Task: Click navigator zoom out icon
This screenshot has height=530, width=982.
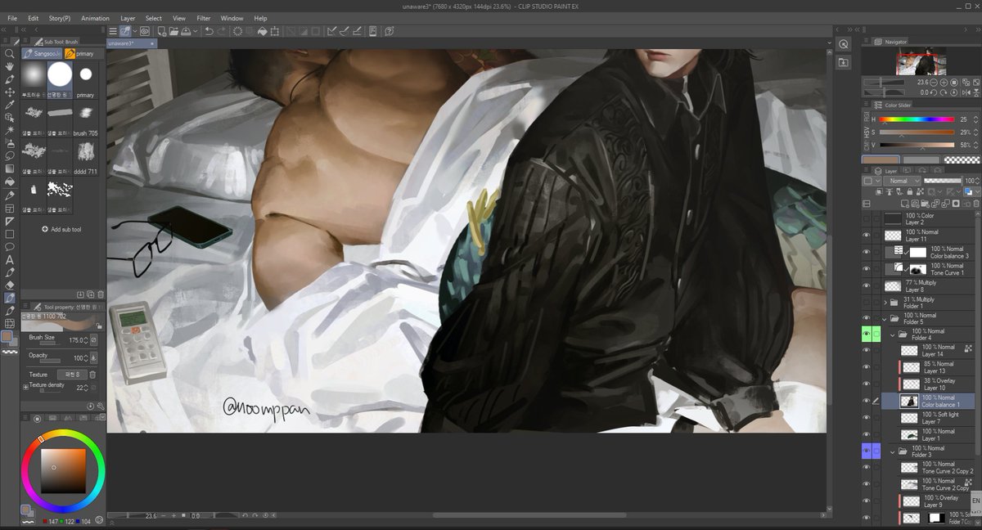Action: point(934,82)
